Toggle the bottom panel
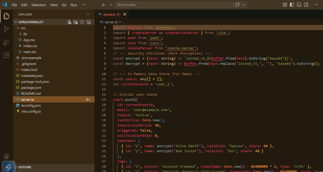The height and width of the screenshot is (172, 323). click(x=299, y=5)
